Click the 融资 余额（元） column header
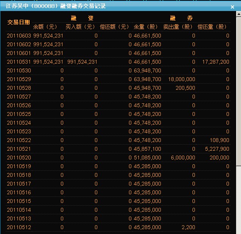 point(45,27)
